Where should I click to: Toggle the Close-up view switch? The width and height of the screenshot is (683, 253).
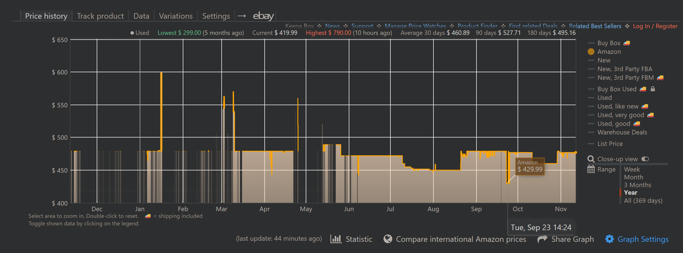click(x=645, y=159)
